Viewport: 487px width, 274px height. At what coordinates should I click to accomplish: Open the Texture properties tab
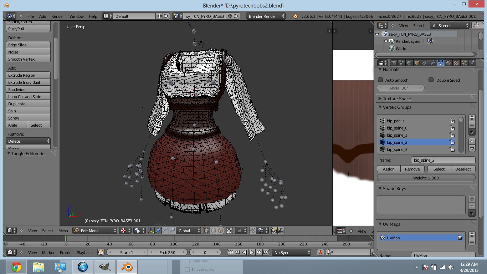coord(456,62)
